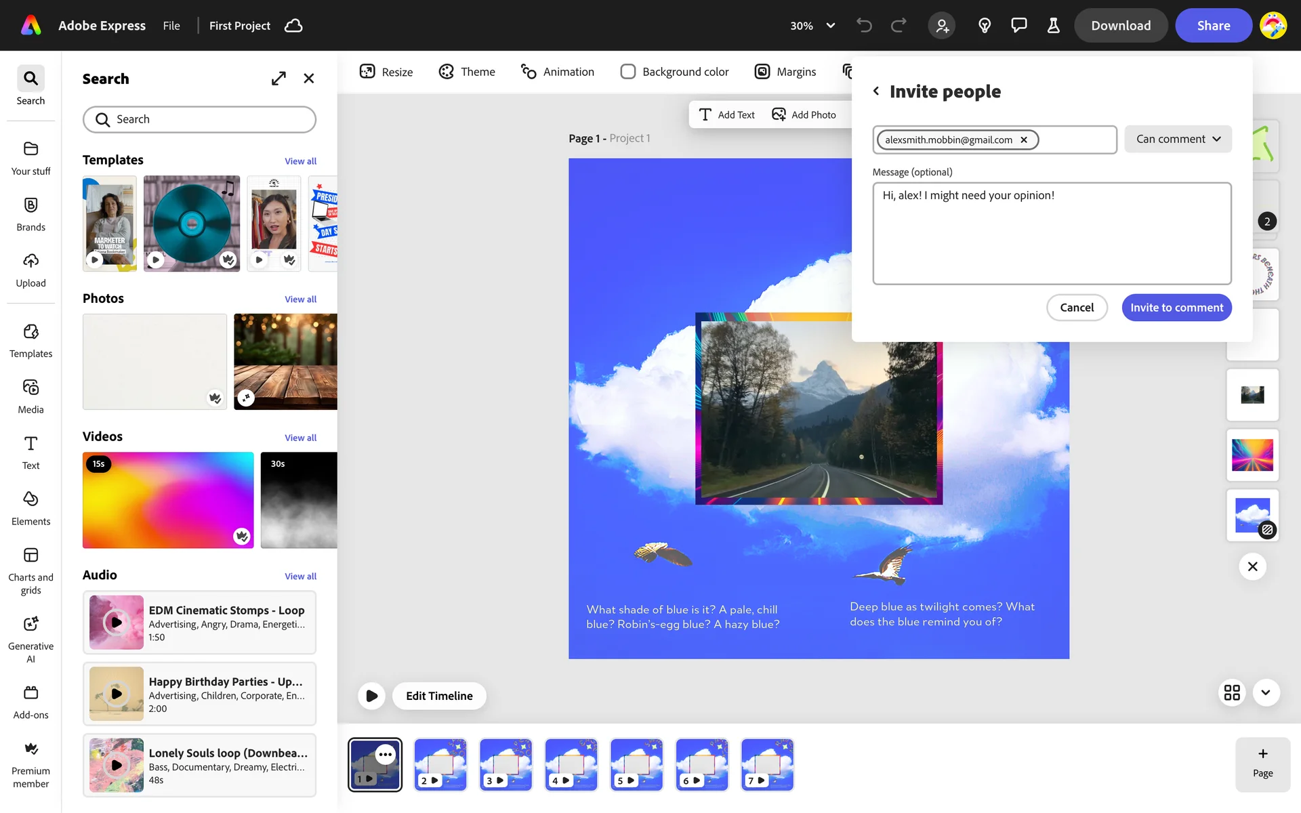Open the Animation options
The width and height of the screenshot is (1301, 813).
pyautogui.click(x=557, y=72)
